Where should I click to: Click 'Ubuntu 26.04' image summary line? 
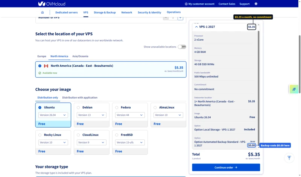pyautogui.click(x=202, y=117)
